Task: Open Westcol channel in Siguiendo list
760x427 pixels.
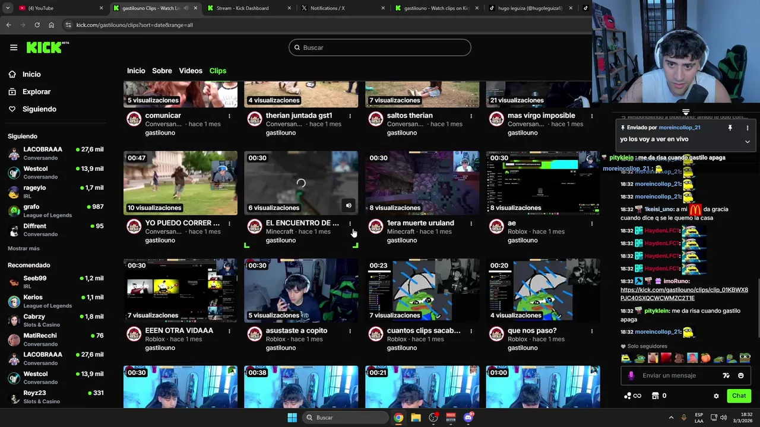Action: point(55,173)
